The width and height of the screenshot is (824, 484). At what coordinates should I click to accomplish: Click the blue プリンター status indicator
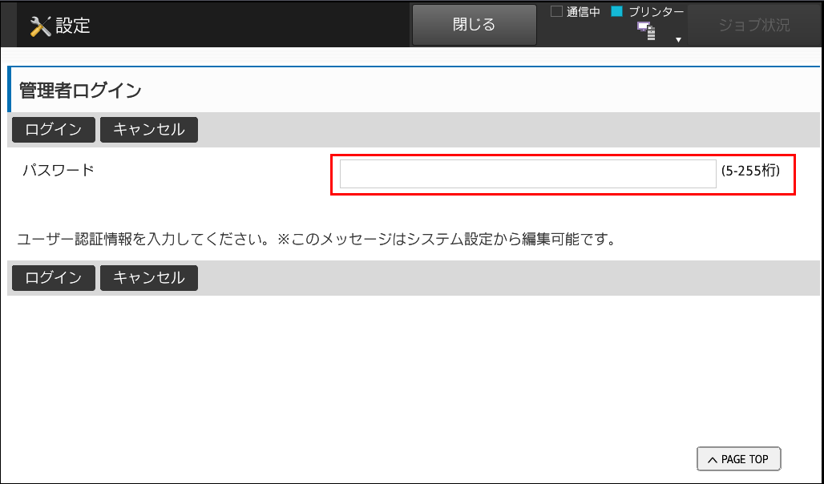coord(617,11)
